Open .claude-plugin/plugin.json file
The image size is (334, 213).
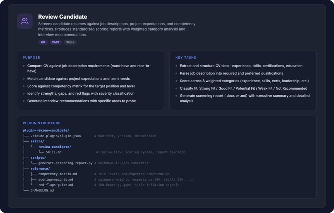(56, 136)
